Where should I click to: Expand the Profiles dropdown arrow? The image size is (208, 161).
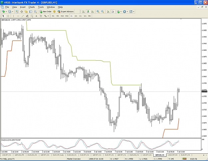click(13, 12)
